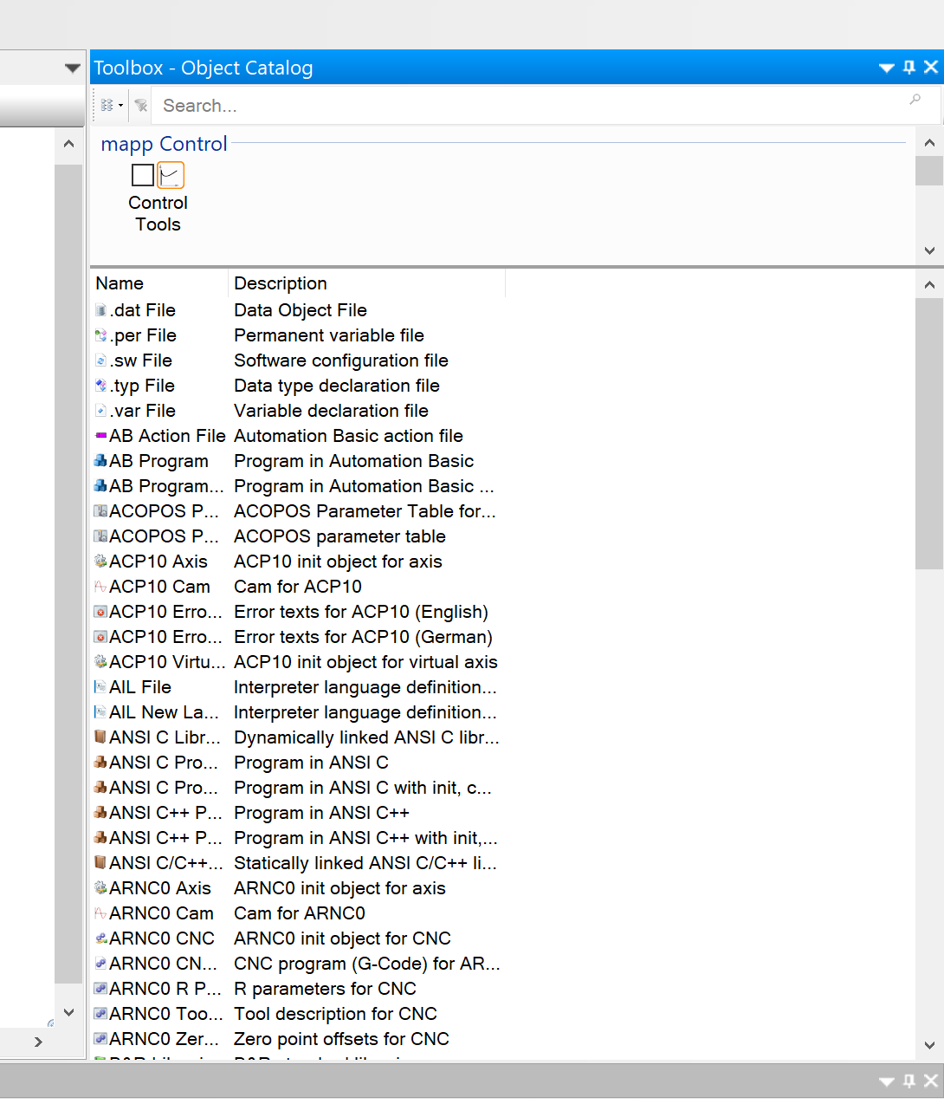The width and height of the screenshot is (944, 1104).
Task: Click the left panel scroll down arrow
Action: [x=68, y=1012]
